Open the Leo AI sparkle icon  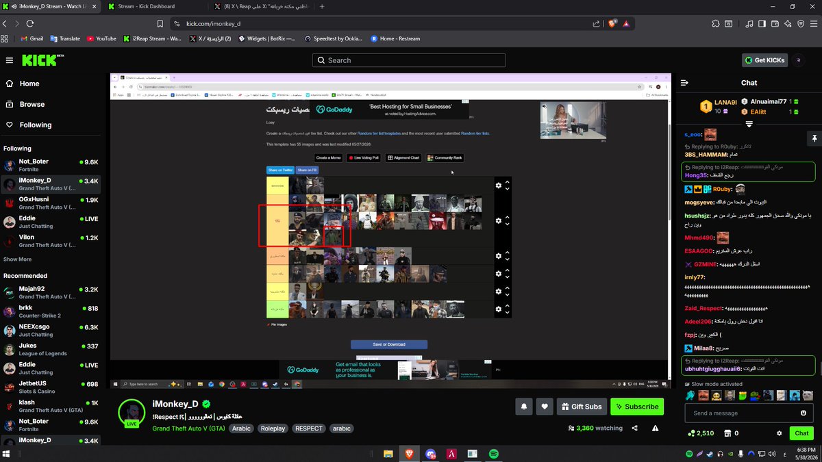(x=788, y=23)
